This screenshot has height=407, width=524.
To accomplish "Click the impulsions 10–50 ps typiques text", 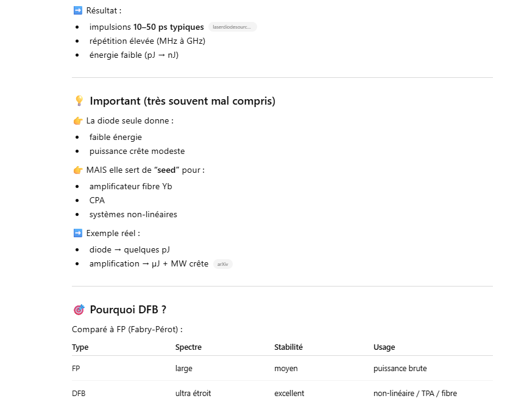I will 146,27.
